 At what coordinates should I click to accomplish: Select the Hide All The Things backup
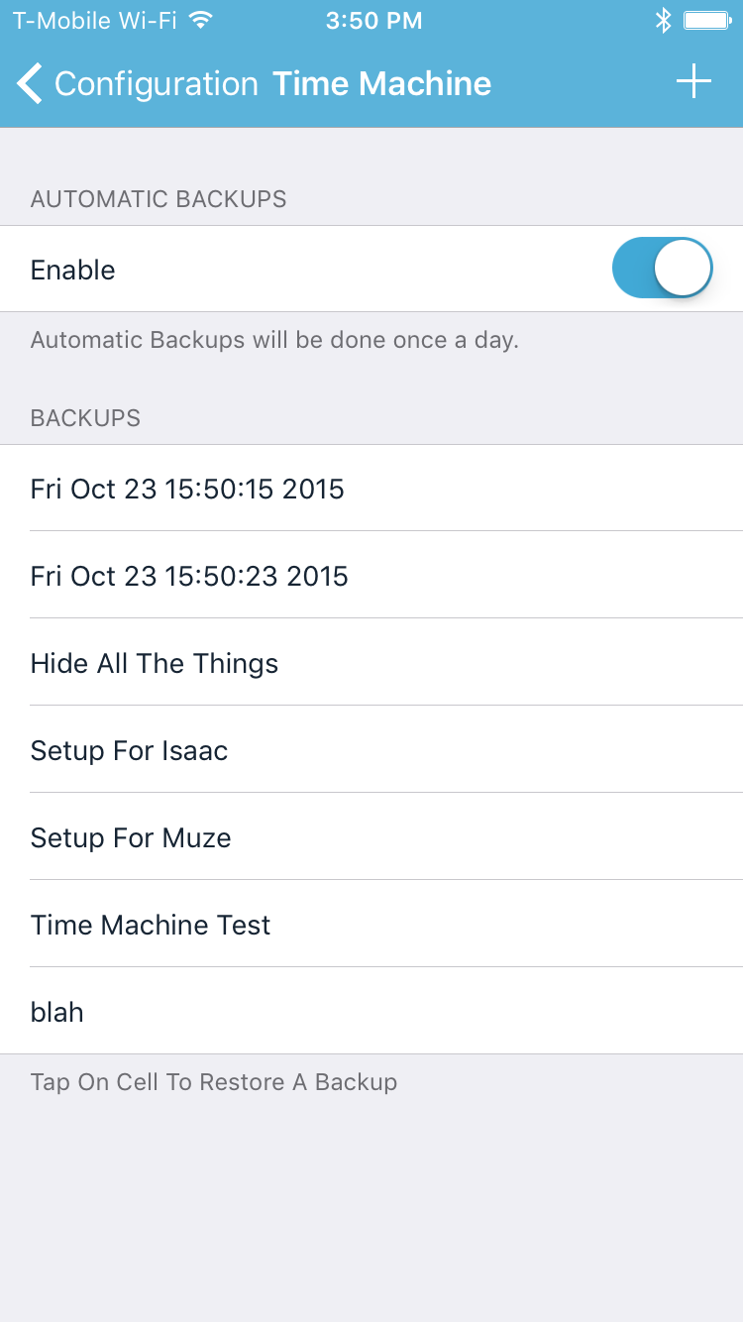pos(155,663)
